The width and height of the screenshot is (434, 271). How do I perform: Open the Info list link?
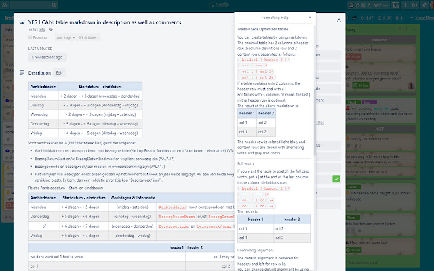pos(42,30)
